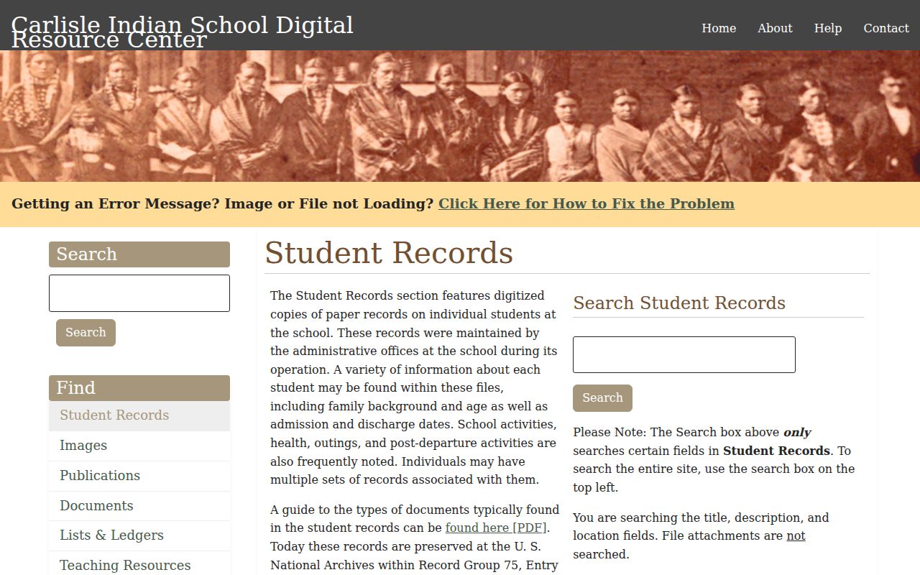Viewport: 920px width, 575px height.
Task: Focus the site search box on the sidebar
Action: [x=139, y=293]
